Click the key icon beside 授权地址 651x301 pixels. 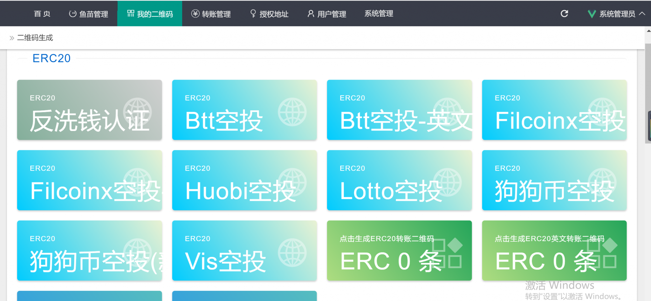253,14
